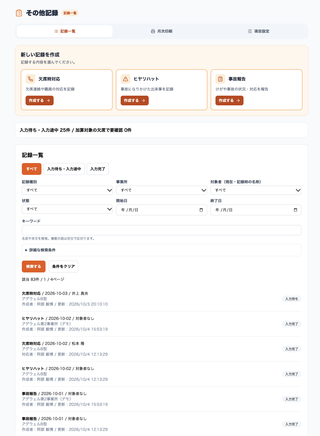Switch to the 月次印刷 tab
This screenshot has height=436, width=320.
click(x=162, y=31)
